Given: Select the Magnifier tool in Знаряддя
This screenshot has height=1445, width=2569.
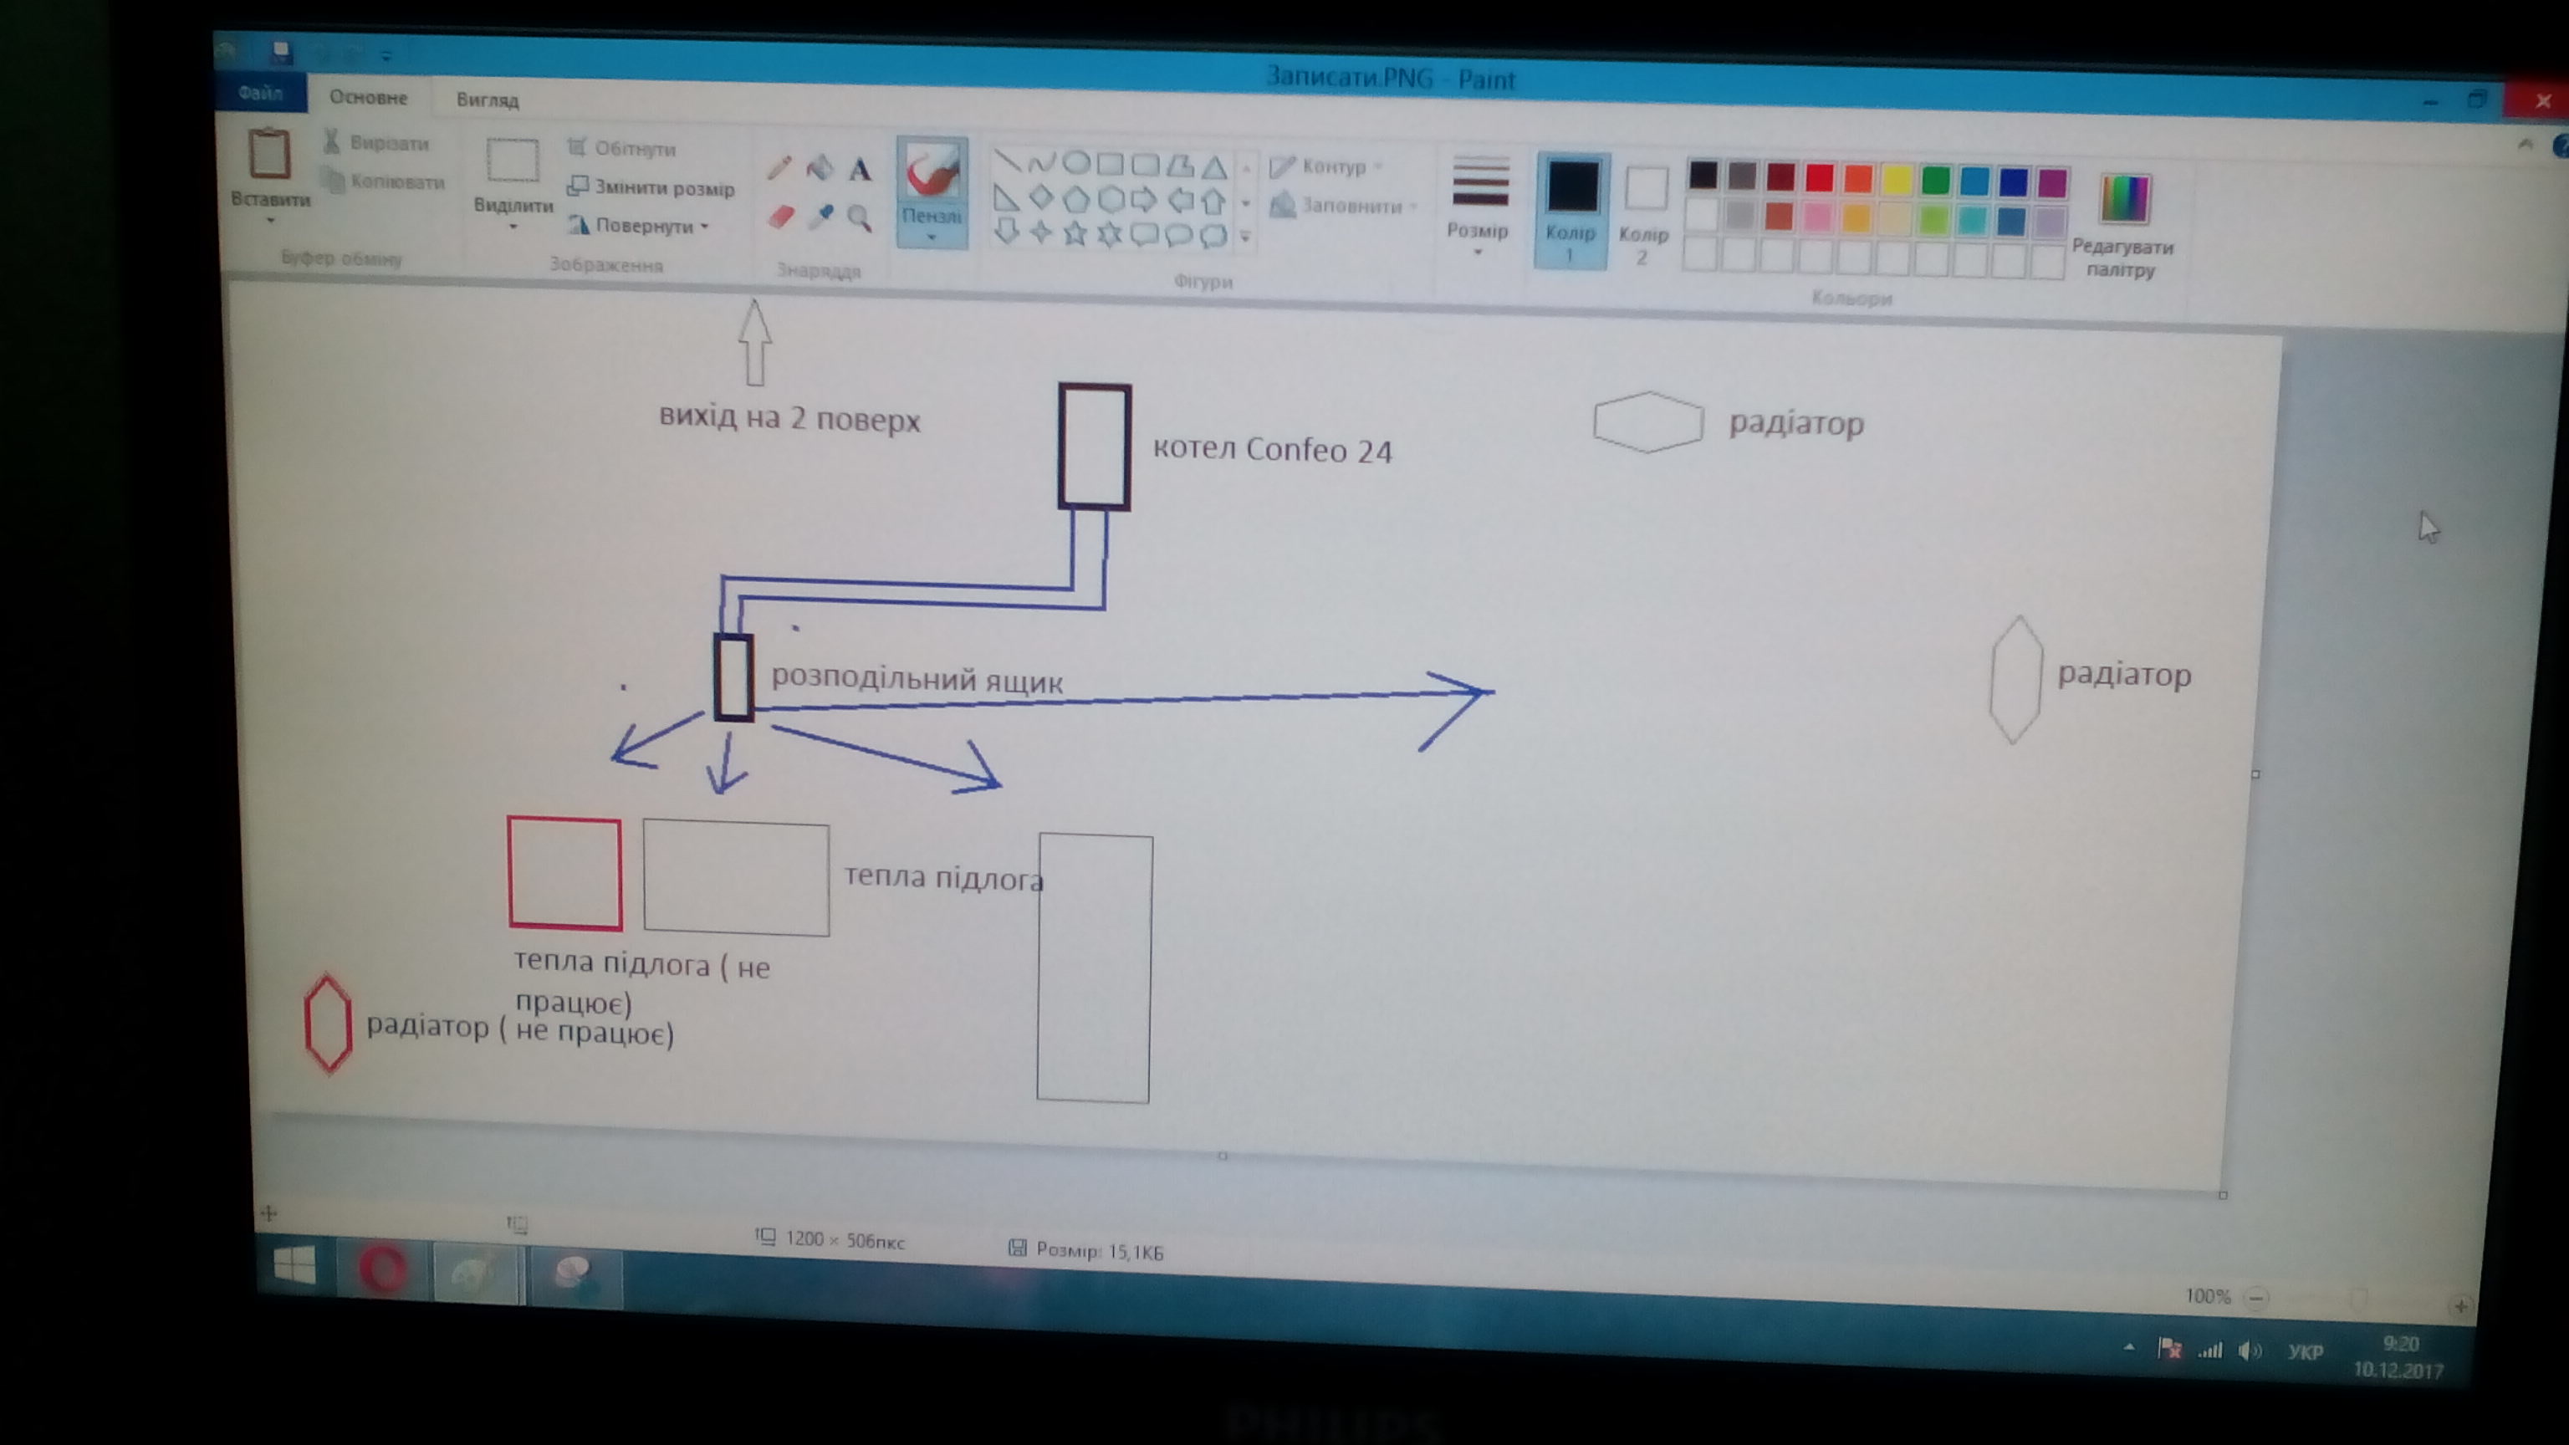Looking at the screenshot, I should 860,217.
